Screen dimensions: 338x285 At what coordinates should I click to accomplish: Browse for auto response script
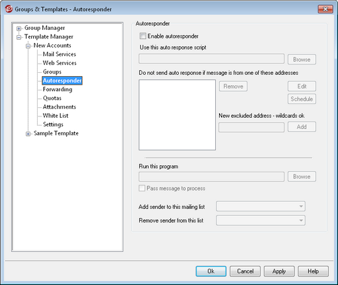(x=302, y=59)
